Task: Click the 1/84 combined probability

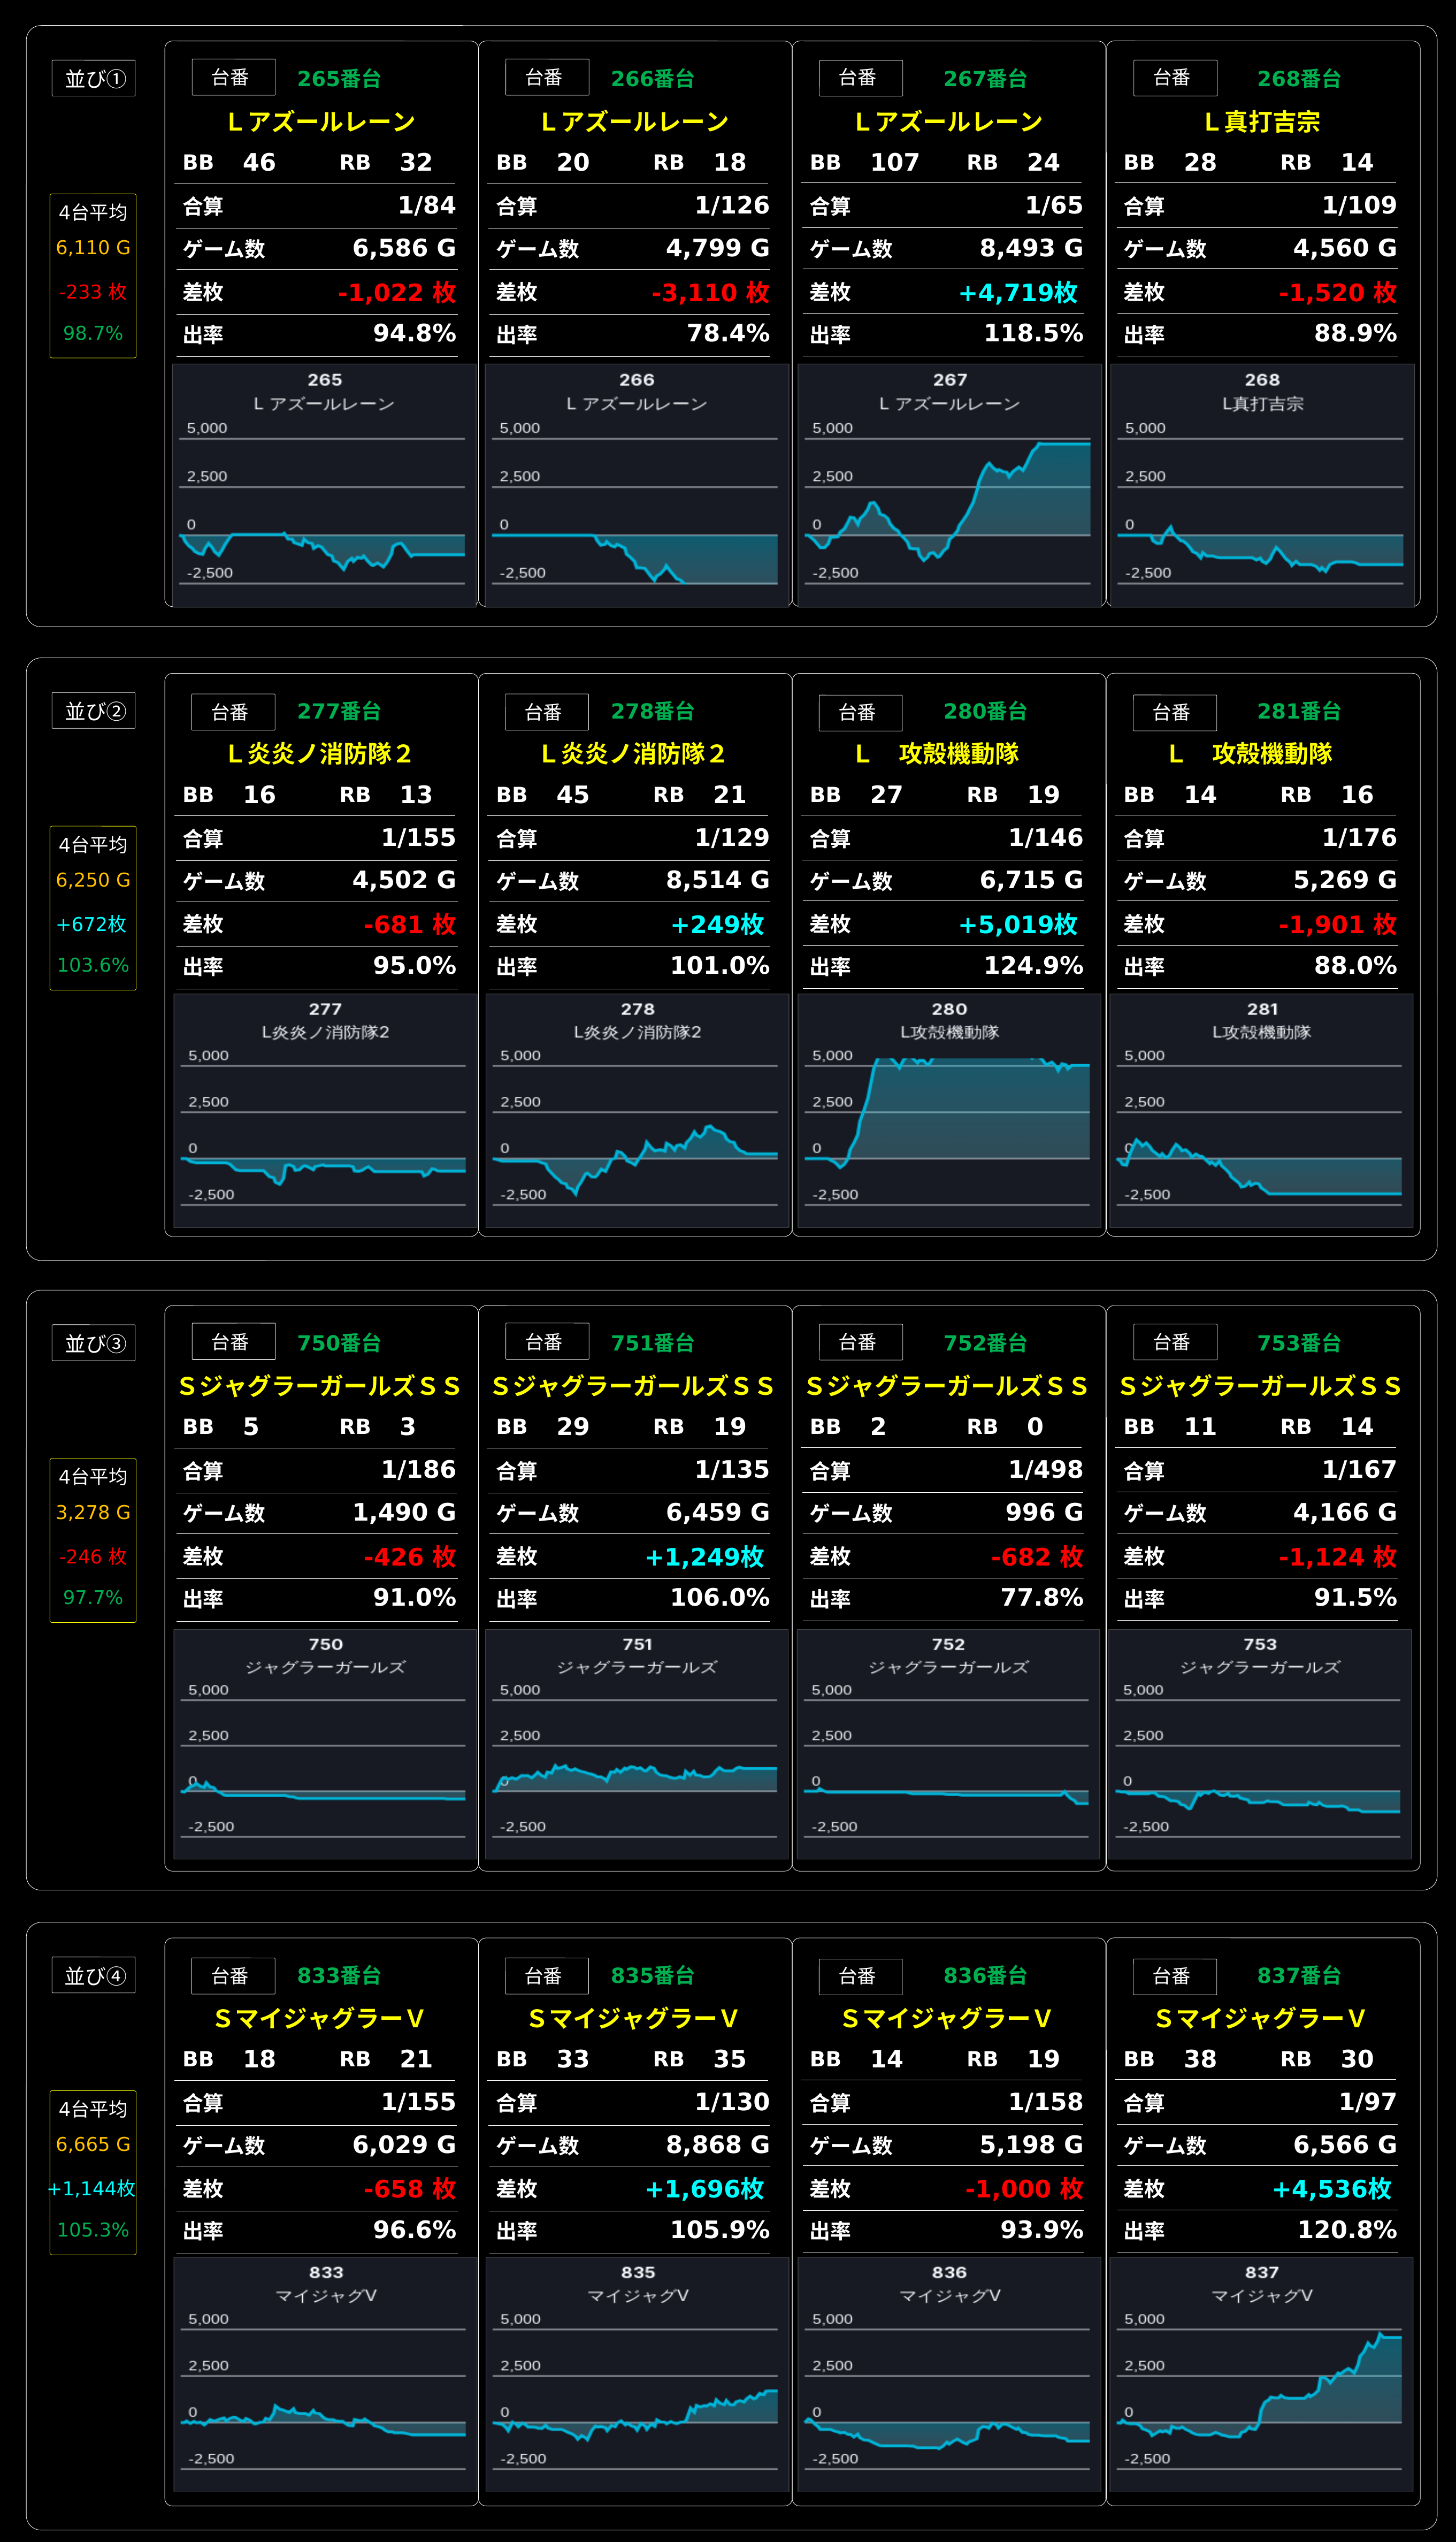Action: click(427, 205)
